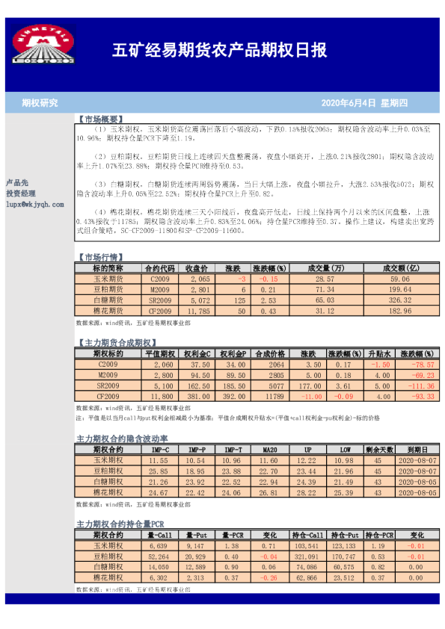Select the 棉花期货 row label

tap(108, 311)
